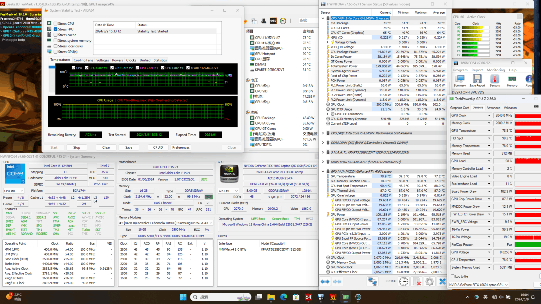
Task: Check the Log to file checkbox in GPU-Z
Action: tap(453, 276)
